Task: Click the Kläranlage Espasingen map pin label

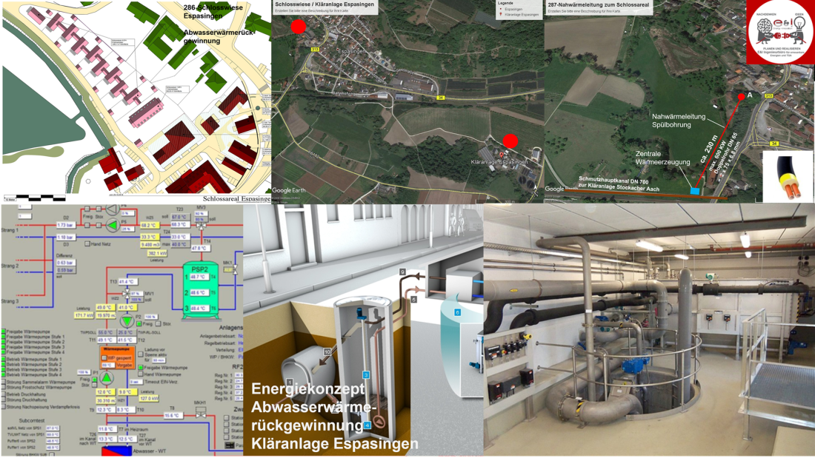Action: 498,161
